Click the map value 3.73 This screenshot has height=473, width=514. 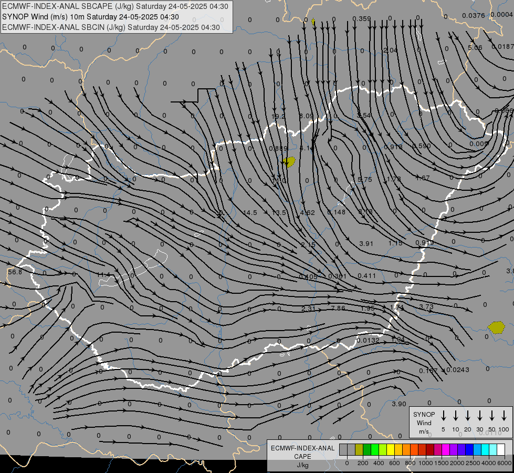click(426, 307)
